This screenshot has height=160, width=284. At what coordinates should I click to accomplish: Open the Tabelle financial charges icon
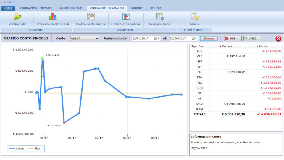click(195, 17)
